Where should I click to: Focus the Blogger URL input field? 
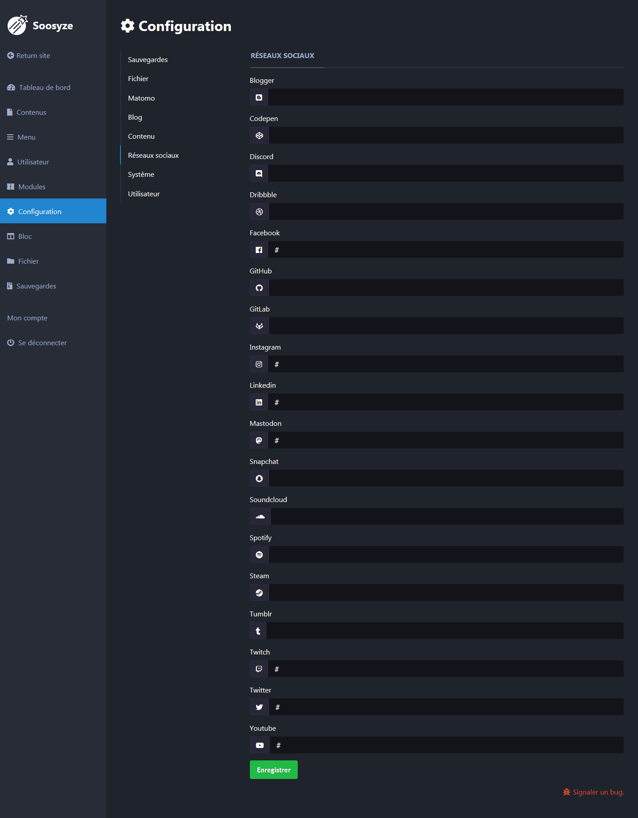point(446,97)
